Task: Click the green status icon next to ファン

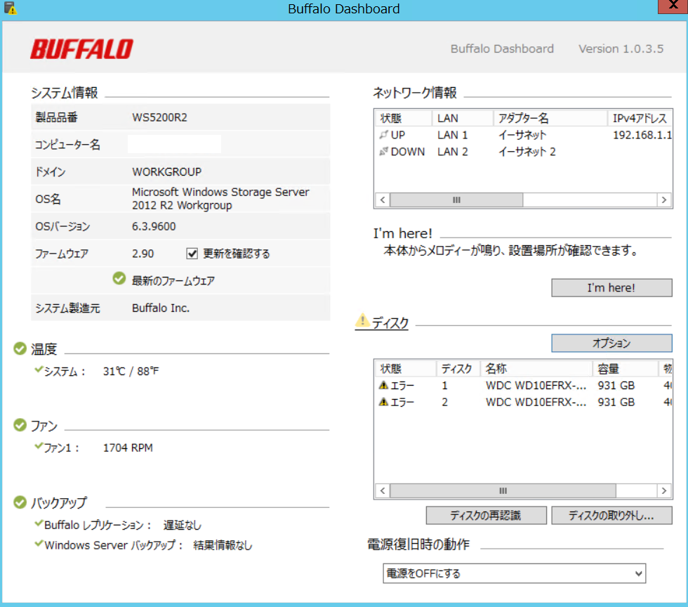Action: point(20,425)
